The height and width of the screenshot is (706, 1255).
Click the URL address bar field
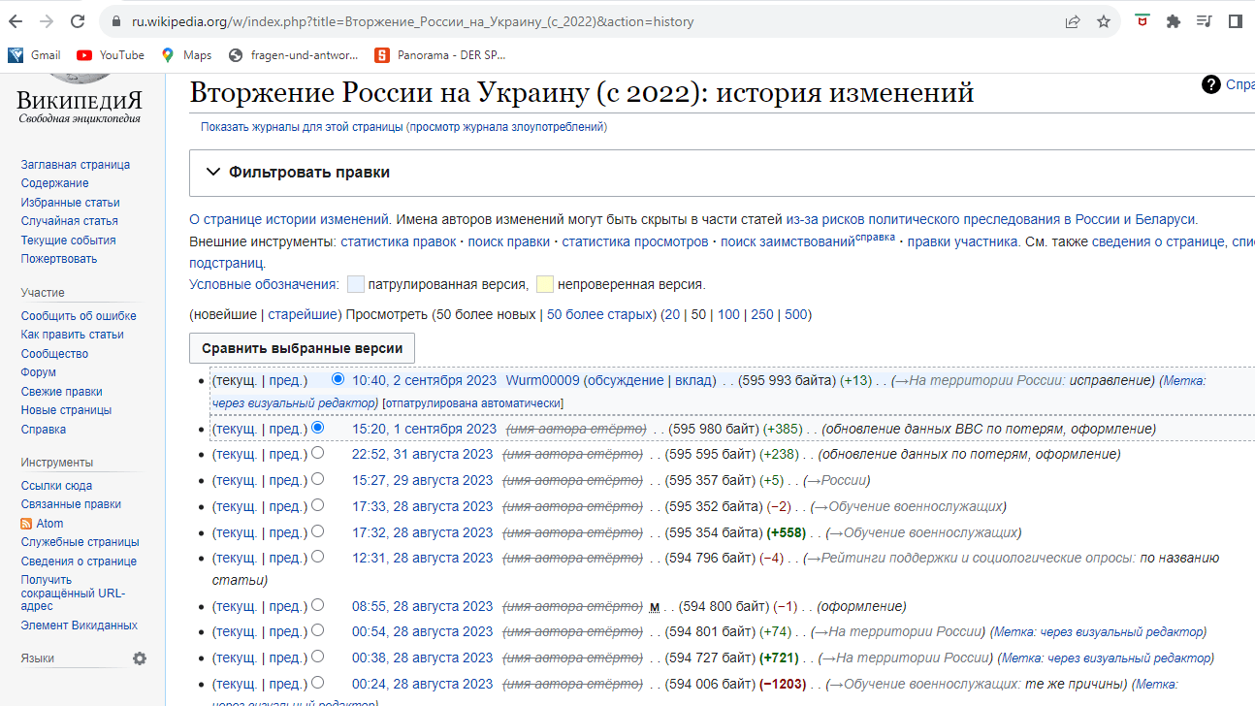582,21
